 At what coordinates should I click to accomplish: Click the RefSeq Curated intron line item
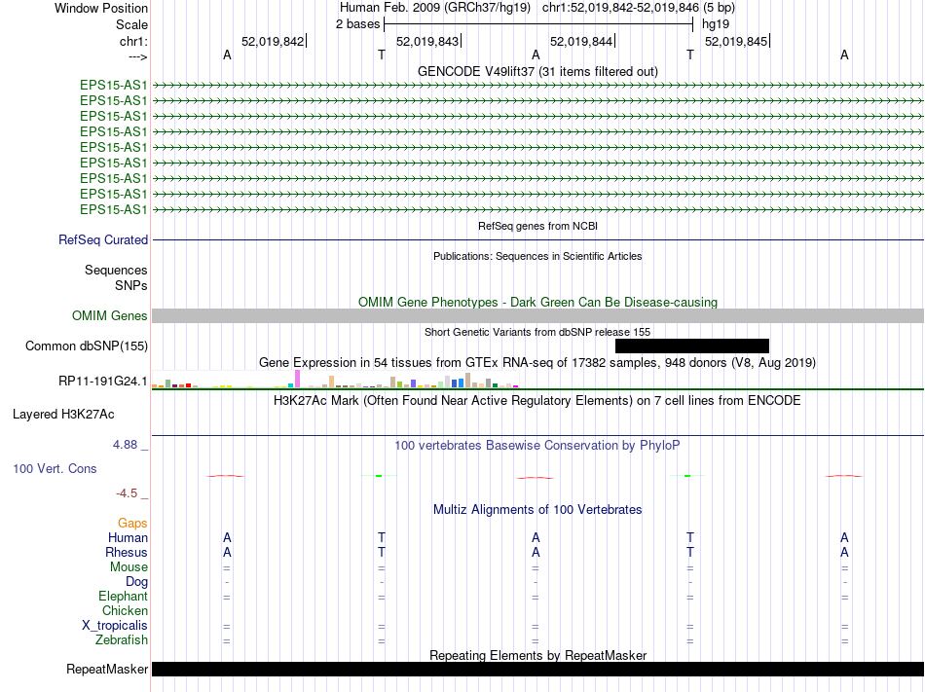tap(537, 239)
